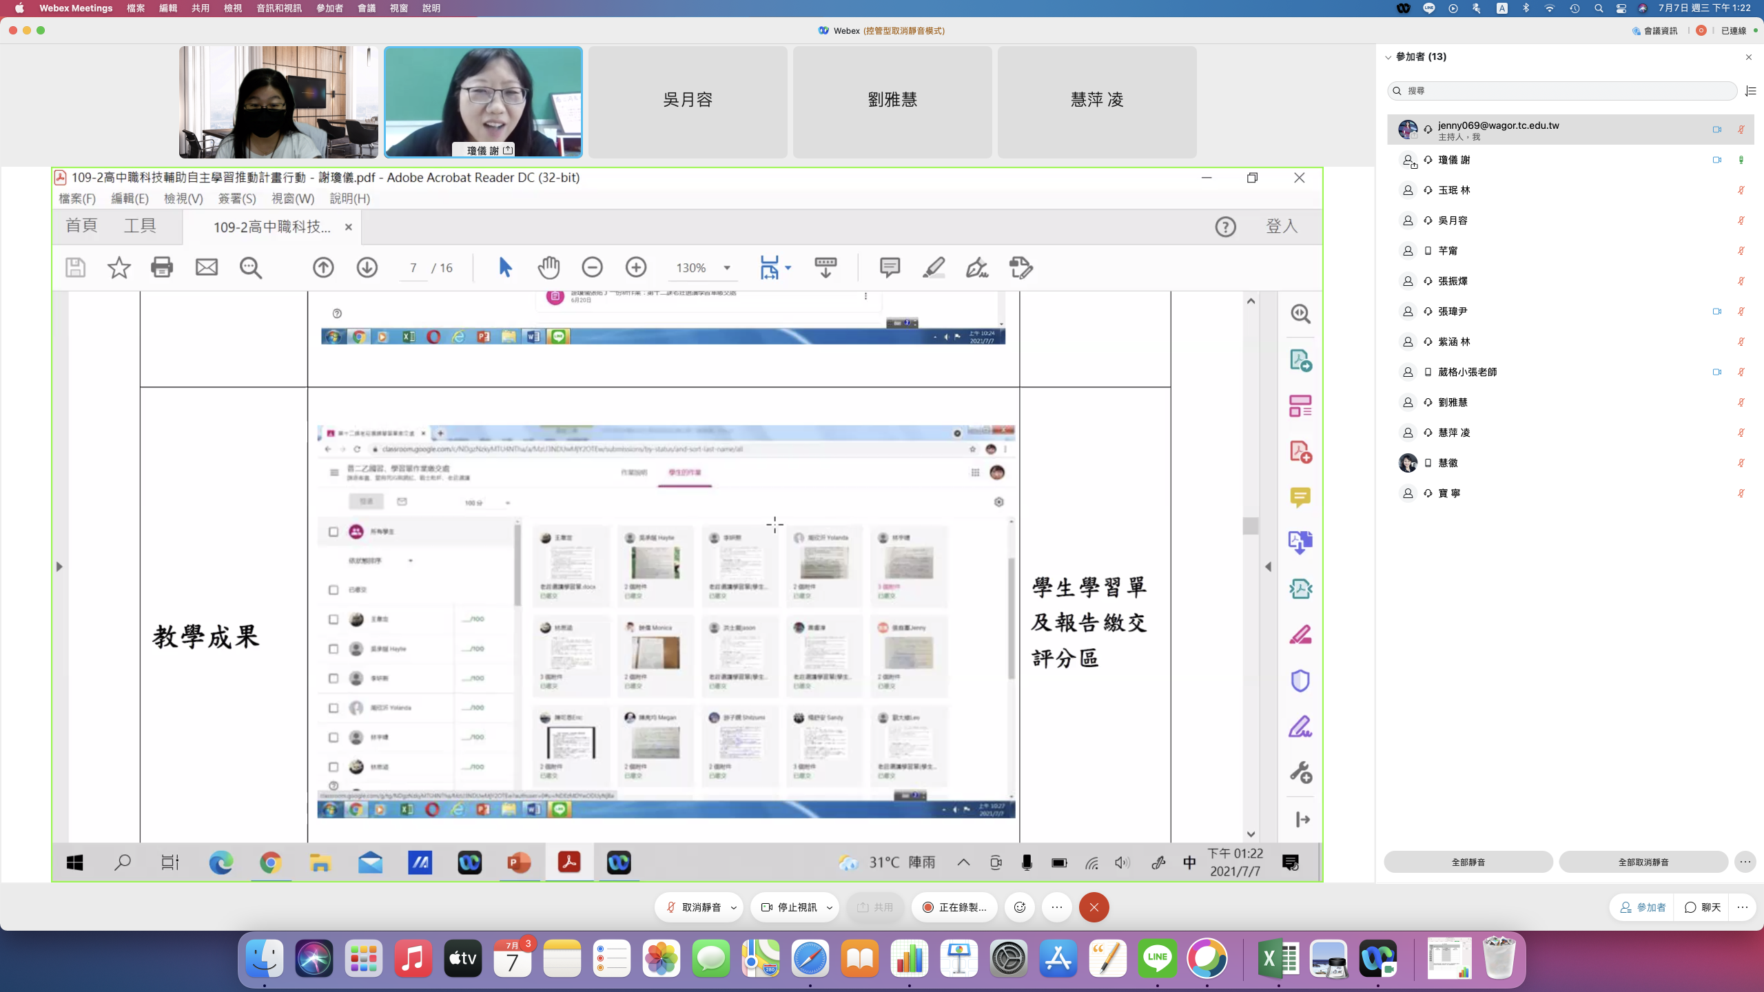Open the 參加者 menu in menu bar

tap(329, 8)
